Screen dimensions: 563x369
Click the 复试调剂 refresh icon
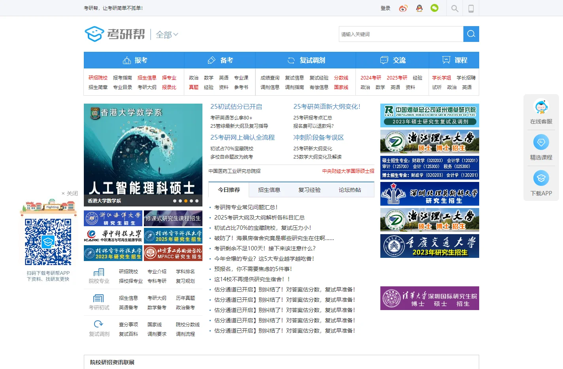coord(98,324)
